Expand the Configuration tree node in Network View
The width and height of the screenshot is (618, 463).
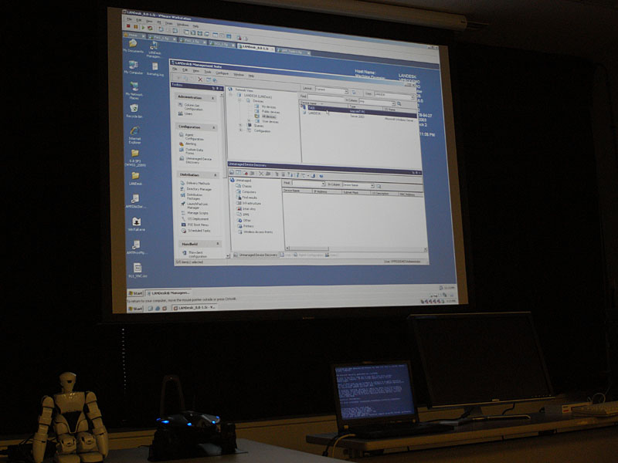point(241,130)
